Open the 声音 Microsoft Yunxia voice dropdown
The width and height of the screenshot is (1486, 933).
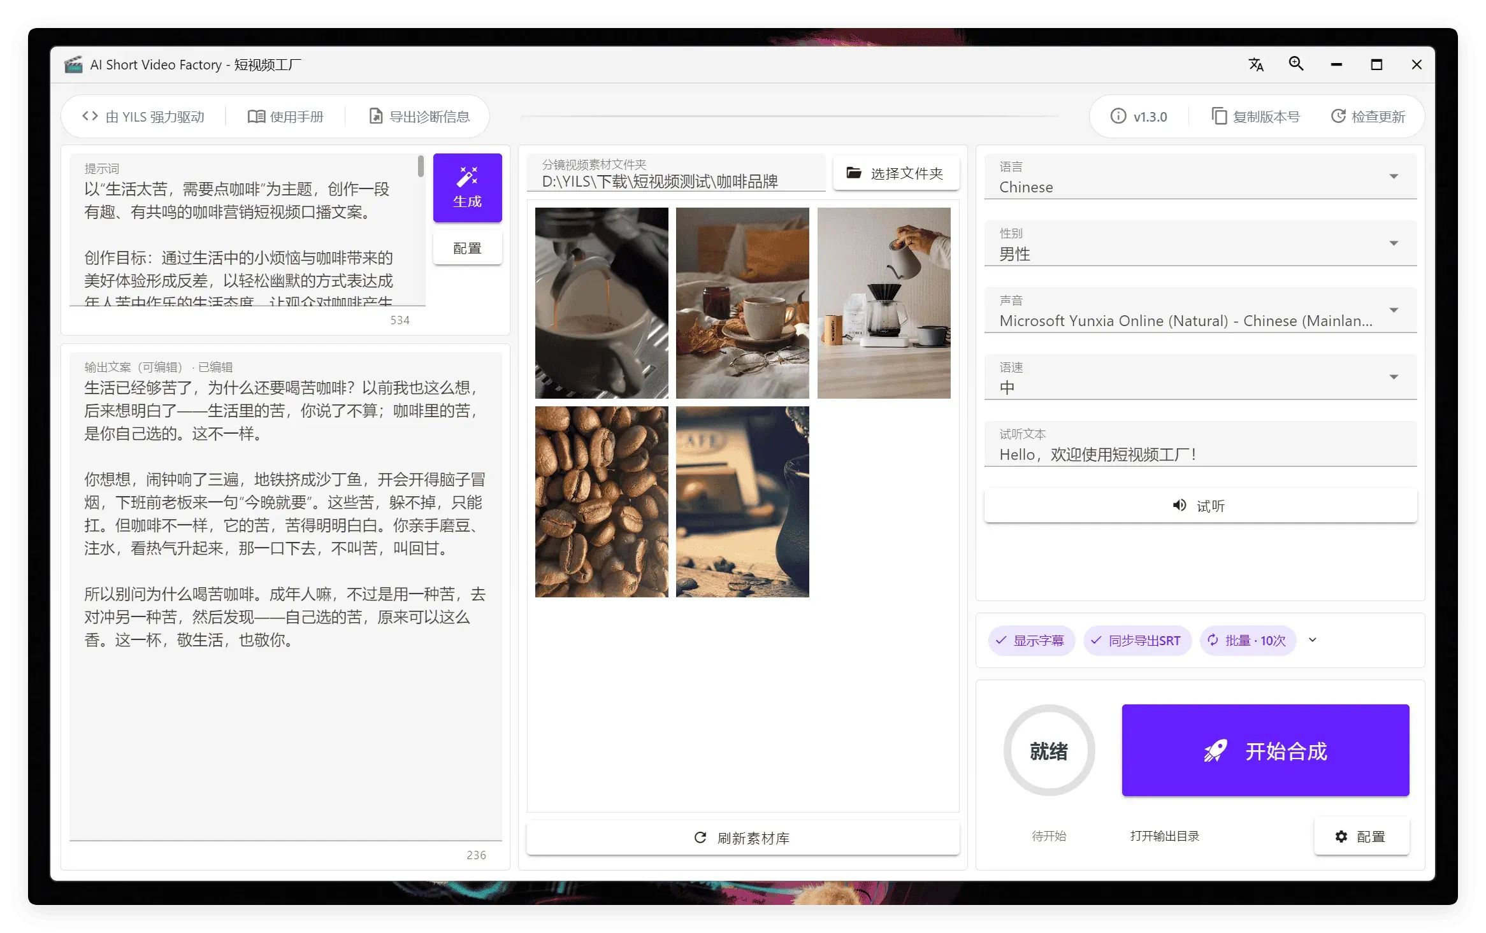[1201, 310]
